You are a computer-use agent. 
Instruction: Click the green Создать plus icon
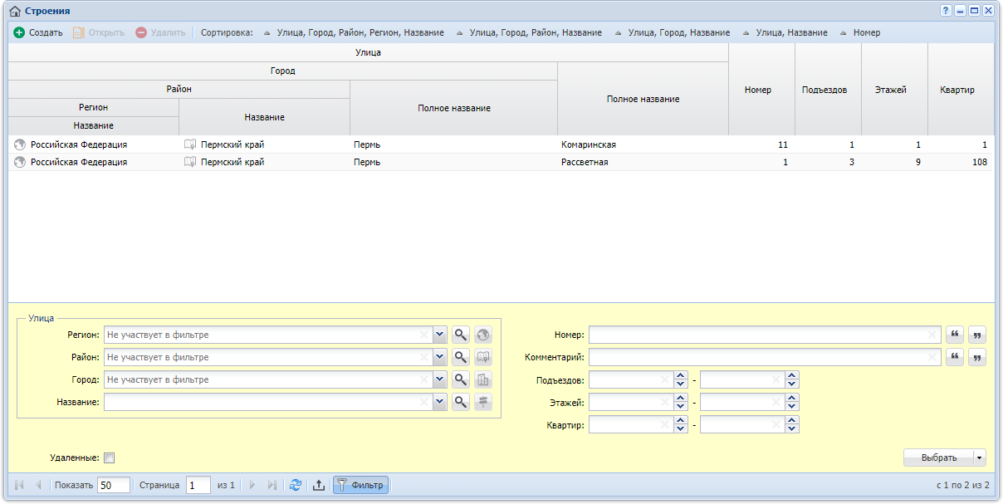(x=19, y=32)
